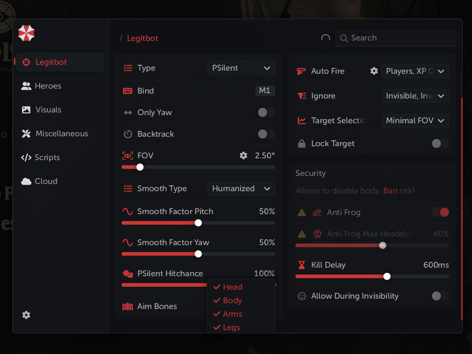Click the M1 bind button
The image size is (472, 354).
tap(265, 91)
